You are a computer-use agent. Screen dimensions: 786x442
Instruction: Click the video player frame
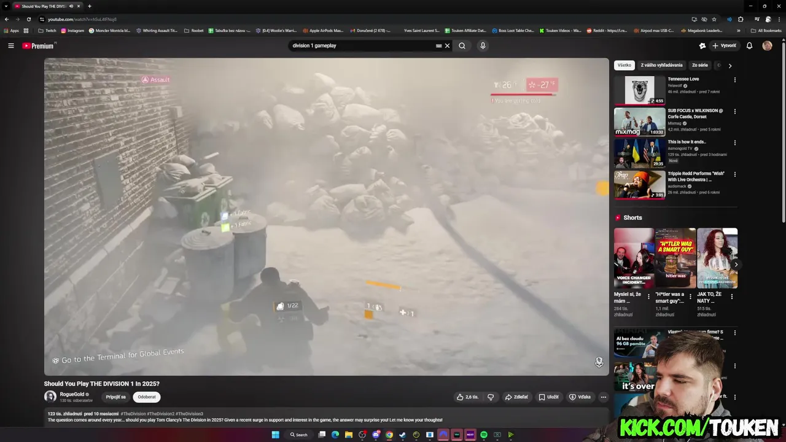point(326,217)
